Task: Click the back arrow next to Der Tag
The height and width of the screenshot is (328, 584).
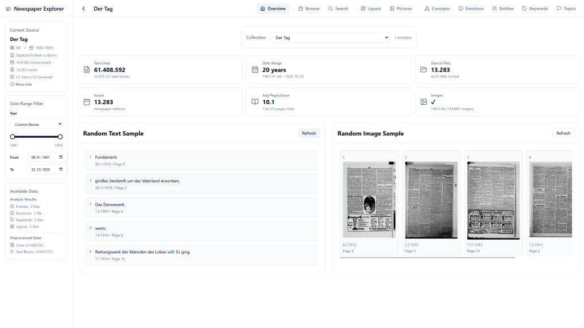Action: 83,8
